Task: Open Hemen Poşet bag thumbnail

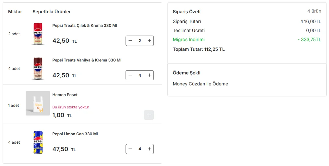Action: click(x=38, y=103)
